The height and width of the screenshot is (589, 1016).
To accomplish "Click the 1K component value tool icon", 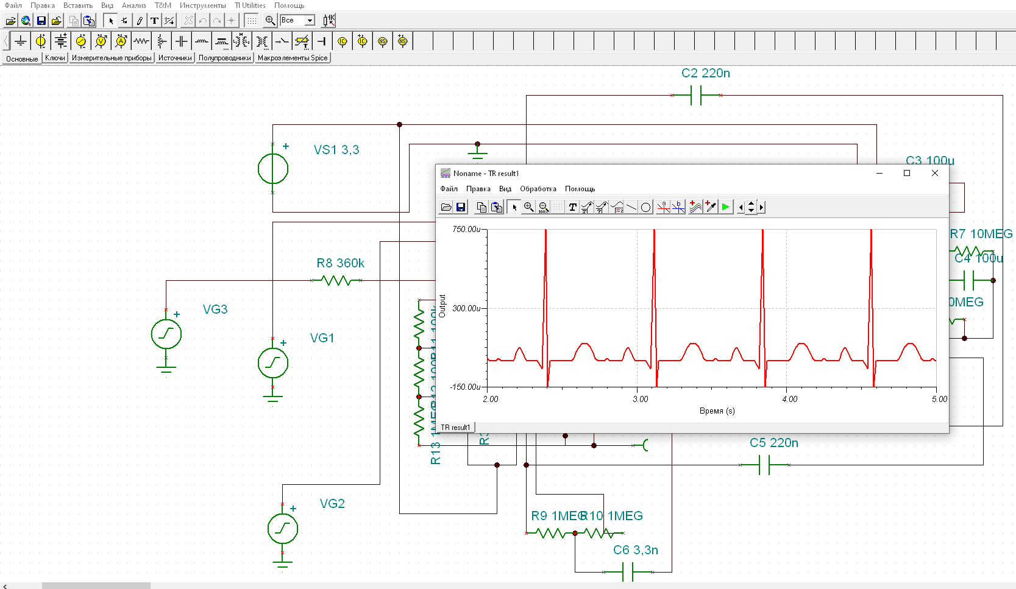I will 329,21.
